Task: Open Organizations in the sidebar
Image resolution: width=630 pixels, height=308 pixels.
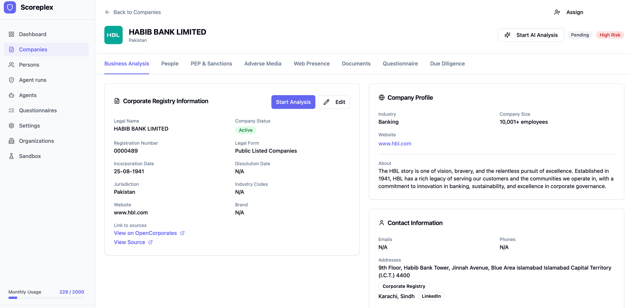Action: pyautogui.click(x=36, y=141)
